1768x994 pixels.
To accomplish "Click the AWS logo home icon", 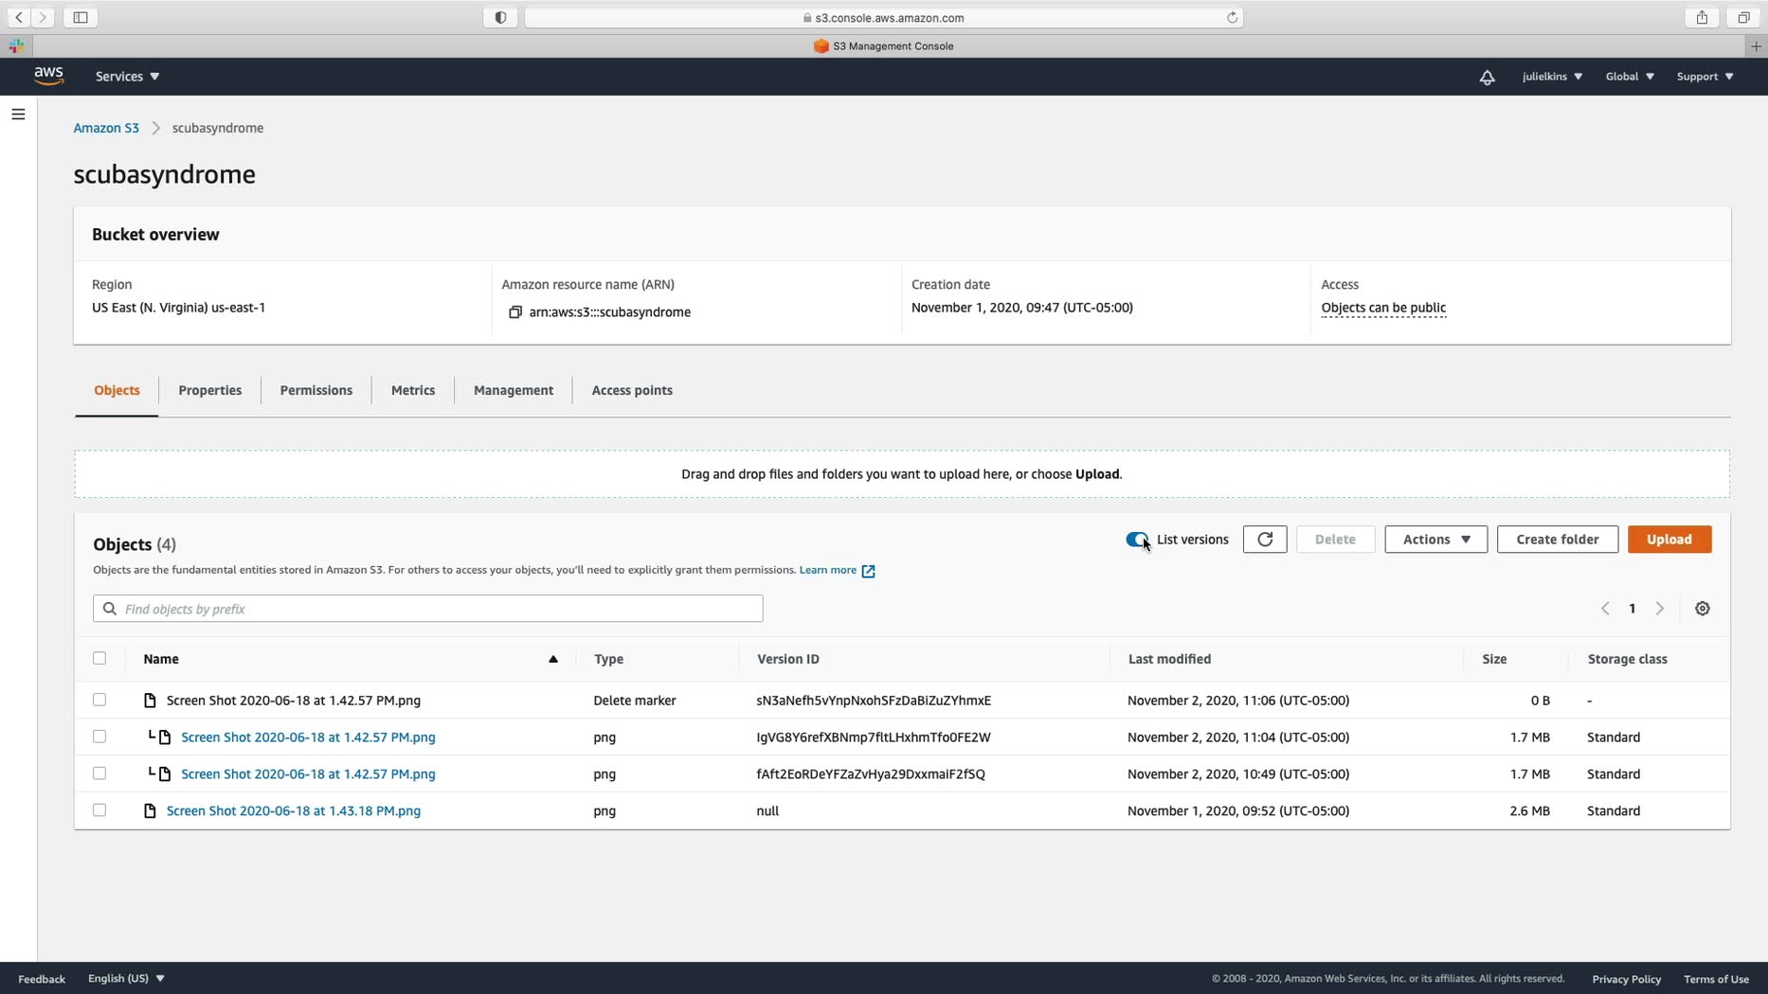I will [x=48, y=77].
